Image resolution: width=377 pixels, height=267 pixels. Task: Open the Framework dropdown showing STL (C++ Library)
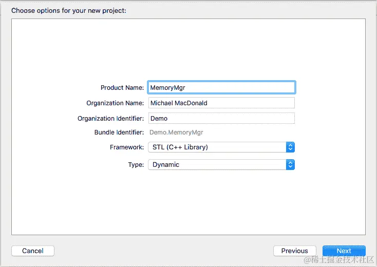pos(221,147)
